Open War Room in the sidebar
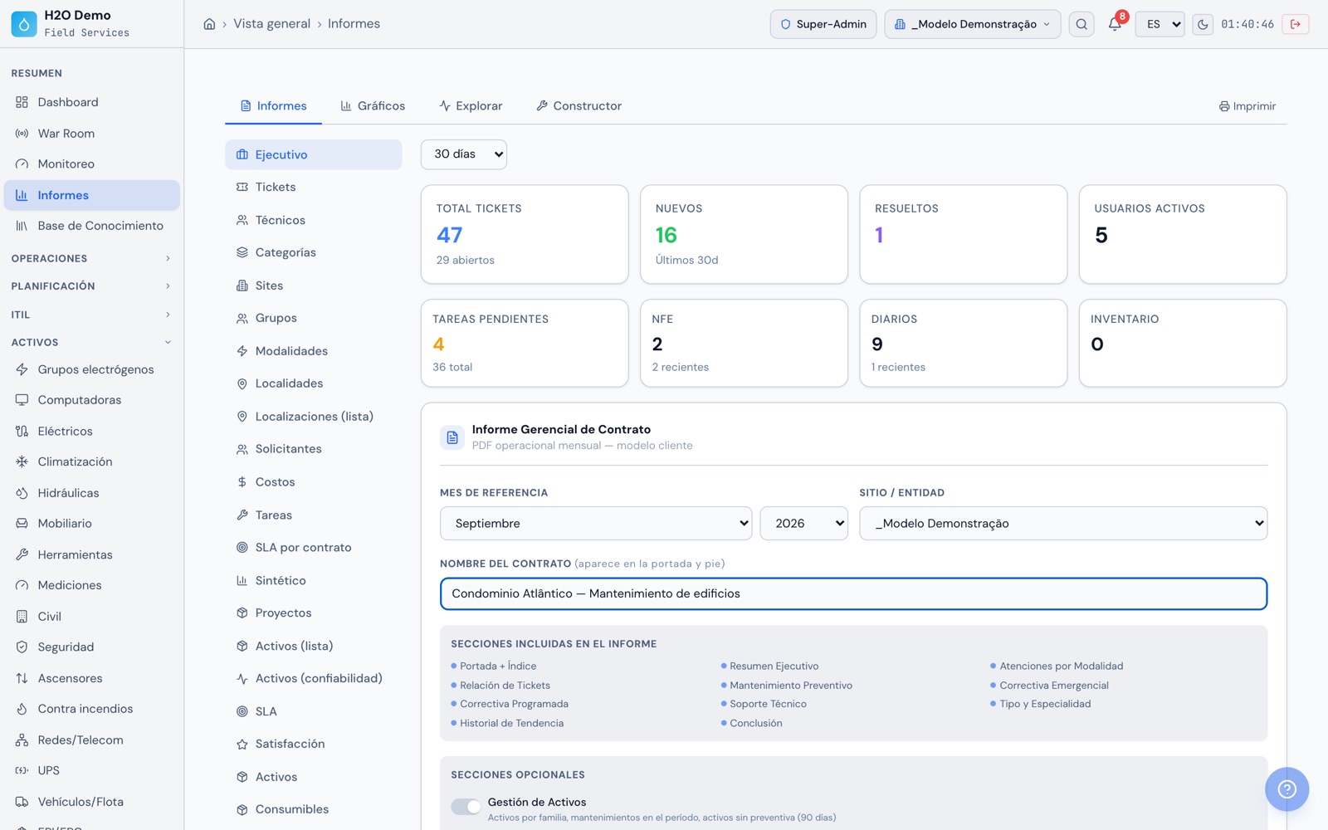The height and width of the screenshot is (830, 1328). (92, 134)
